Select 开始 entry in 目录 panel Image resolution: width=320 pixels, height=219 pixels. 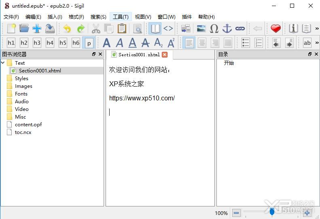point(229,63)
